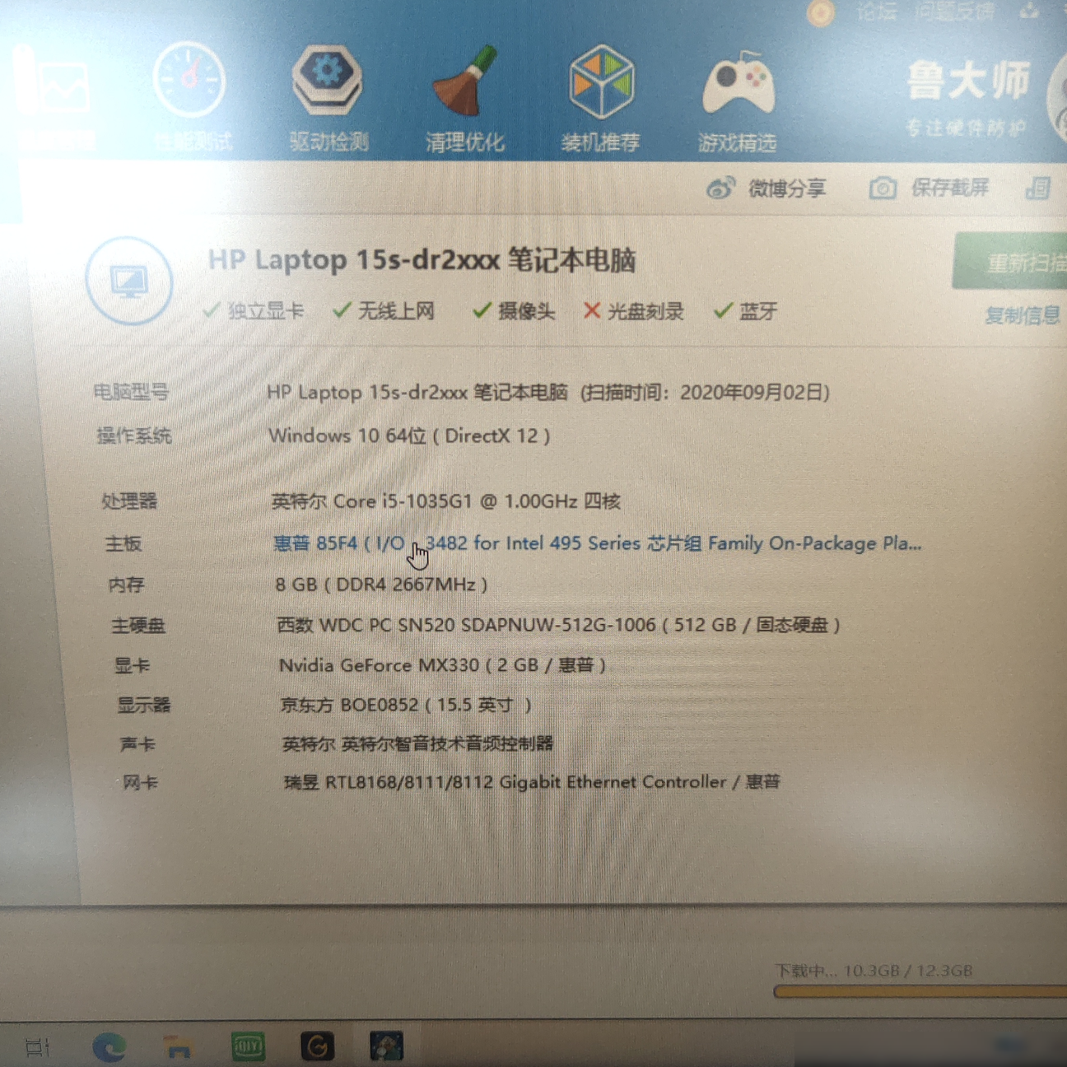The image size is (1067, 1067).
Task: Open the black circular-arrow taskbar icon
Action: coord(318,1046)
